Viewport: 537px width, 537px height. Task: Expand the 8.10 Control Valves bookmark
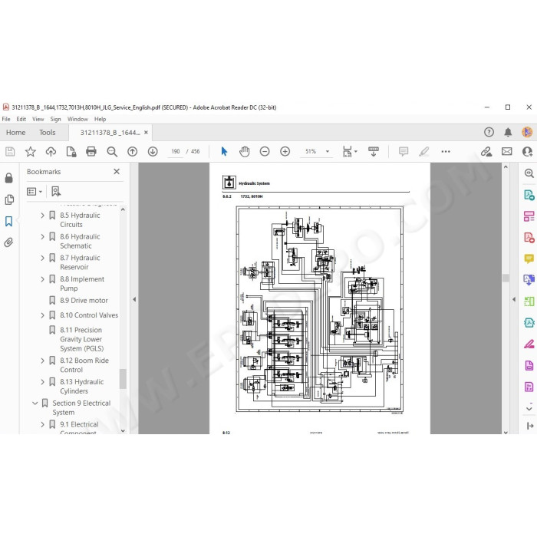[x=42, y=315]
